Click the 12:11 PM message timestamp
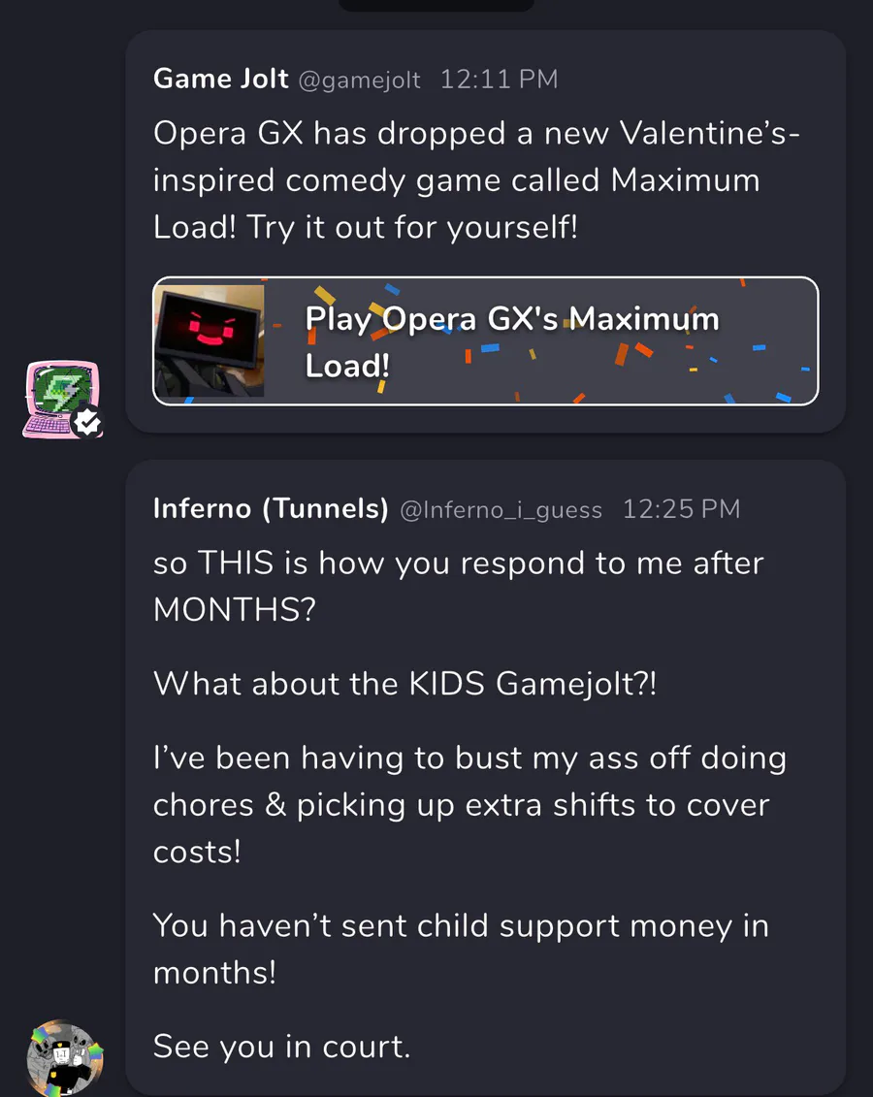 tap(499, 80)
